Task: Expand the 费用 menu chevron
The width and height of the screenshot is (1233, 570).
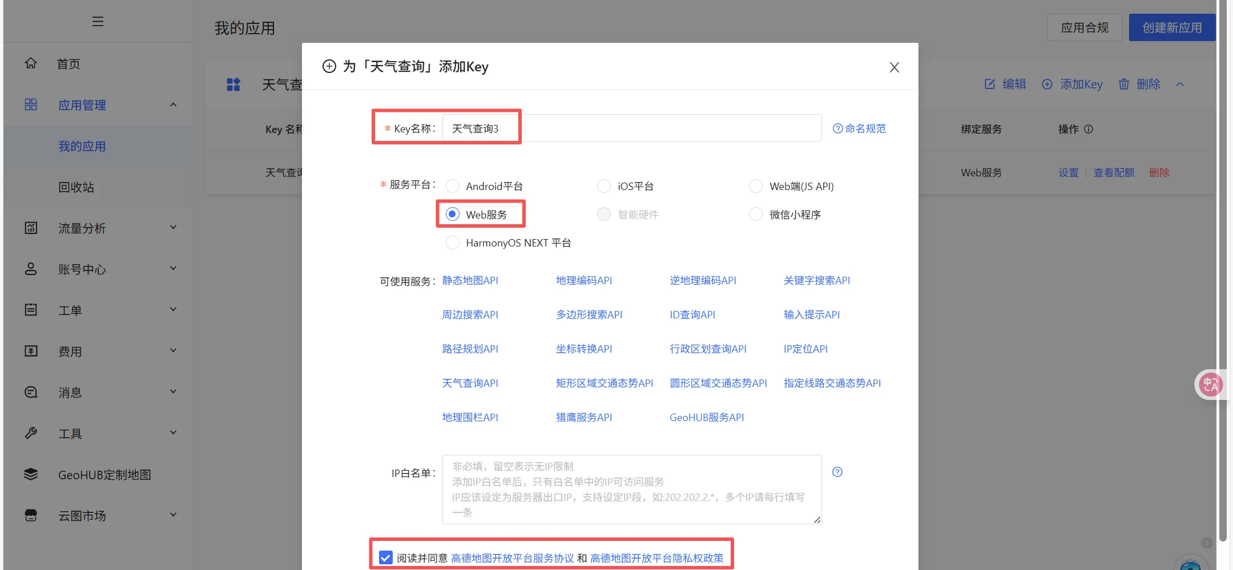Action: pyautogui.click(x=173, y=351)
